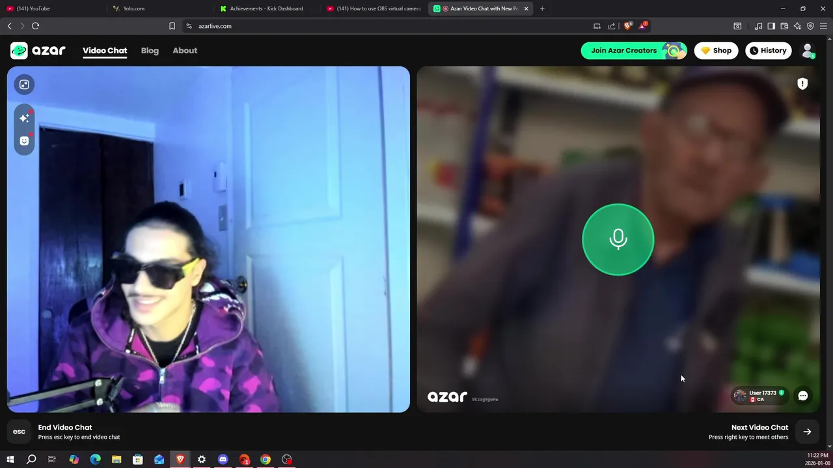Go forward in browser history
The width and height of the screenshot is (833, 468).
[x=22, y=26]
